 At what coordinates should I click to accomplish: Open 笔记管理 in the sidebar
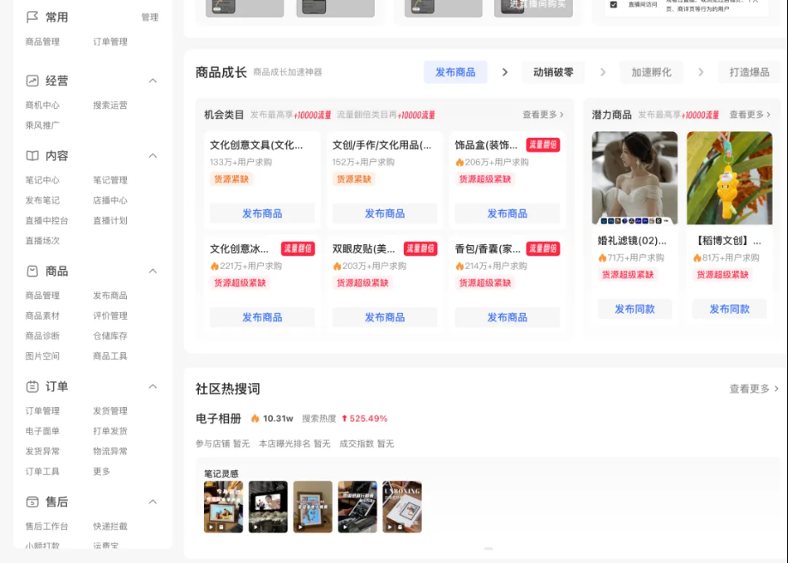click(110, 180)
